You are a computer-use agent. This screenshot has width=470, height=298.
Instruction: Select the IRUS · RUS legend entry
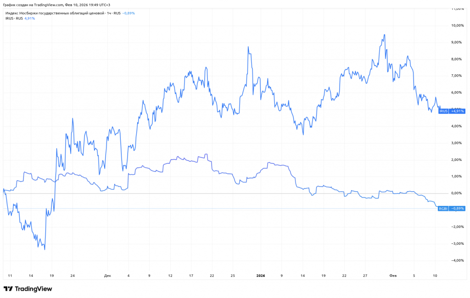point(14,18)
